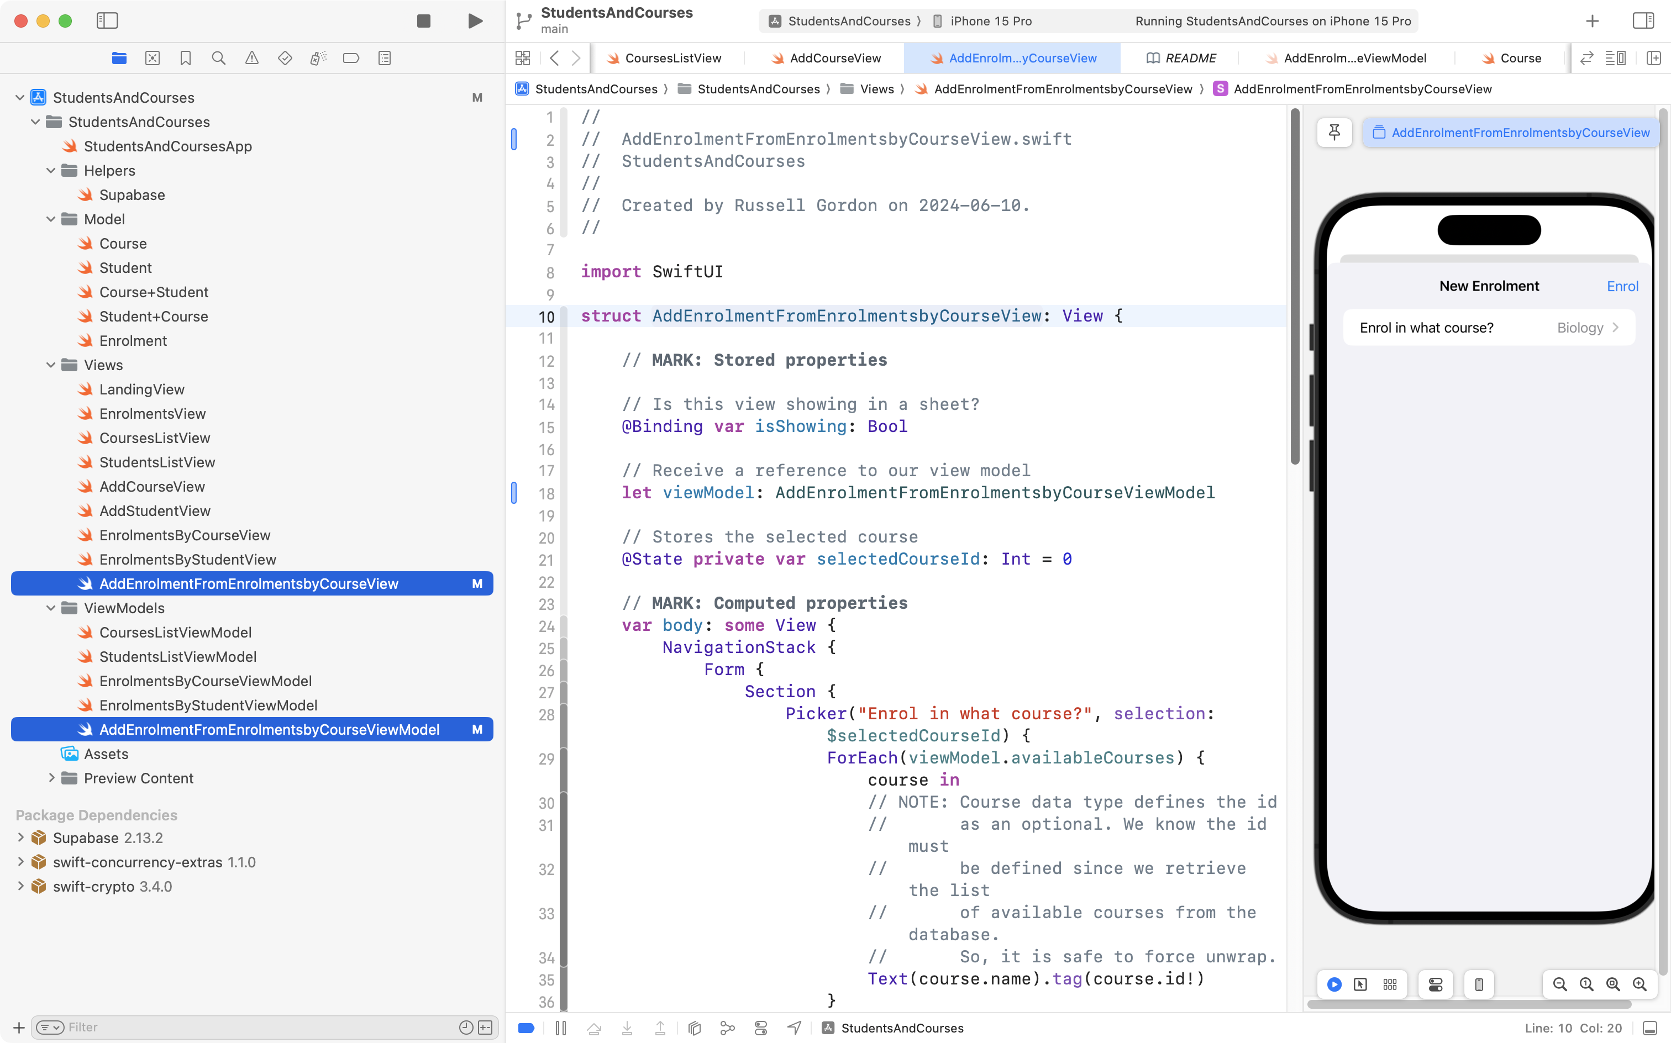This screenshot has width=1671, height=1043.
Task: Show the Test navigator
Action: click(x=284, y=58)
